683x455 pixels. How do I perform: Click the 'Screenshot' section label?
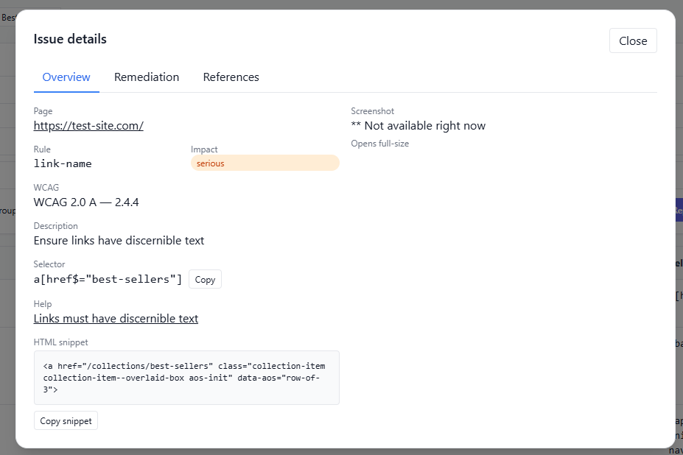click(x=372, y=111)
